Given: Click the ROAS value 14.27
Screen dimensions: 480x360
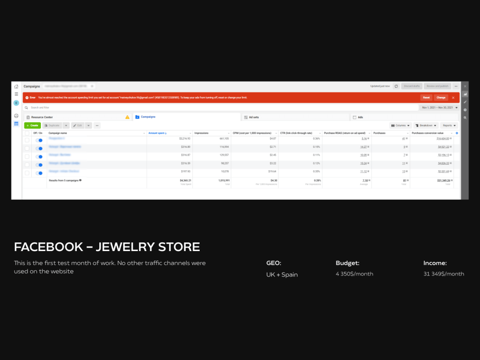Looking at the screenshot, I should 363,147.
